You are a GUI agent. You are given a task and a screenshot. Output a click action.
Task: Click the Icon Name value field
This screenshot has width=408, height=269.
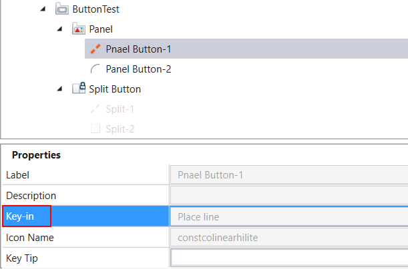[289, 236]
